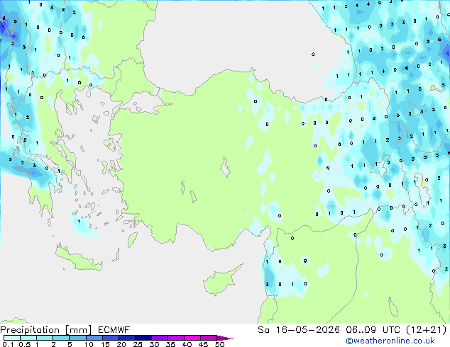Click the date "16-05-2026"
This screenshot has height=347, width=450.
tap(307, 330)
